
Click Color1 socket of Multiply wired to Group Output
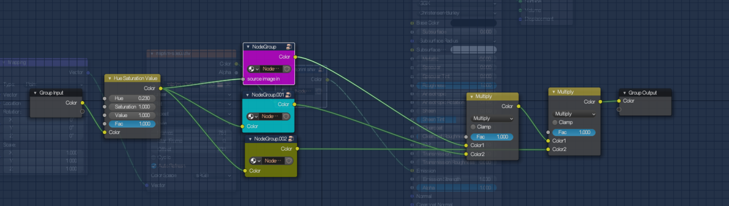click(x=548, y=141)
